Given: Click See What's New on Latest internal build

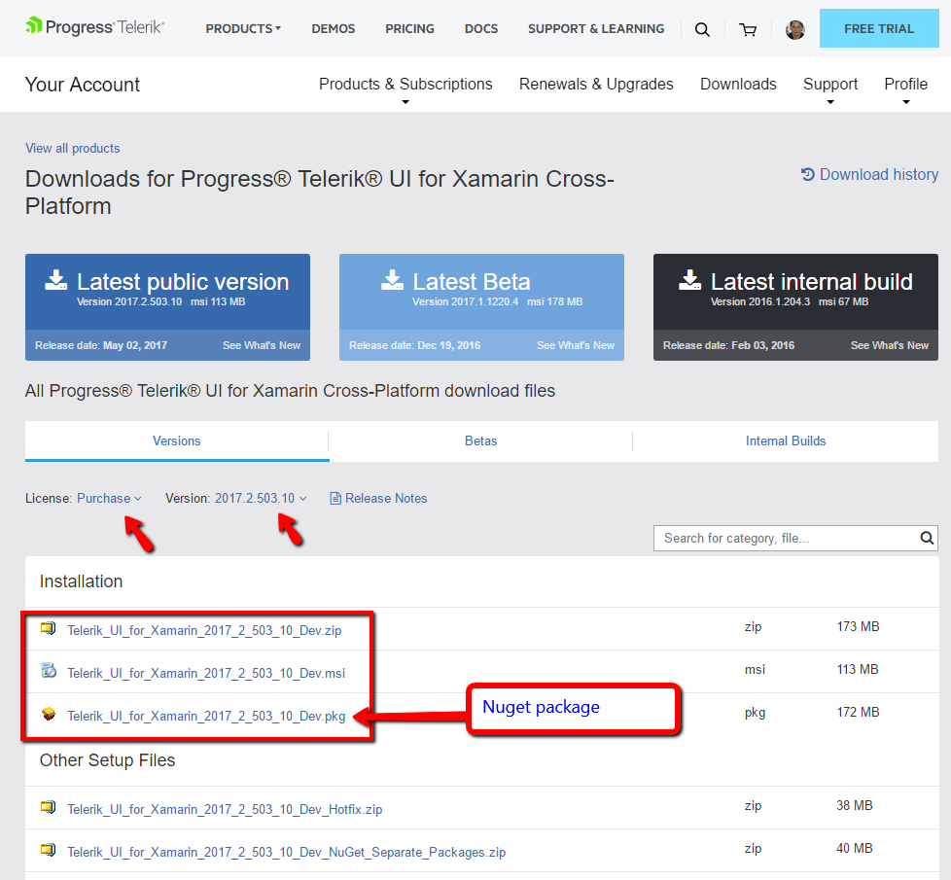Looking at the screenshot, I should pos(890,346).
